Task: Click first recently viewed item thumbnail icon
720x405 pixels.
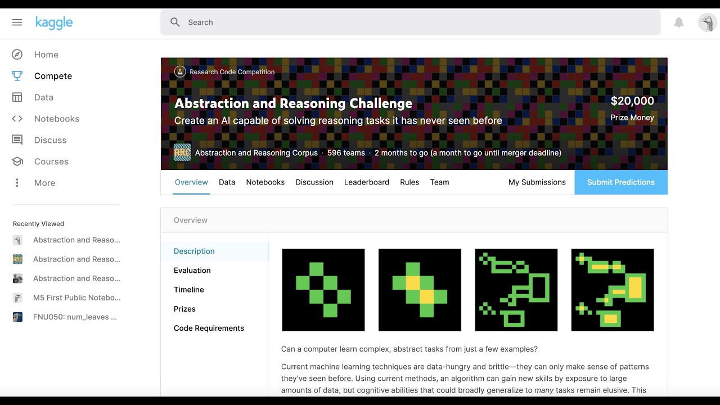Action: click(x=18, y=240)
